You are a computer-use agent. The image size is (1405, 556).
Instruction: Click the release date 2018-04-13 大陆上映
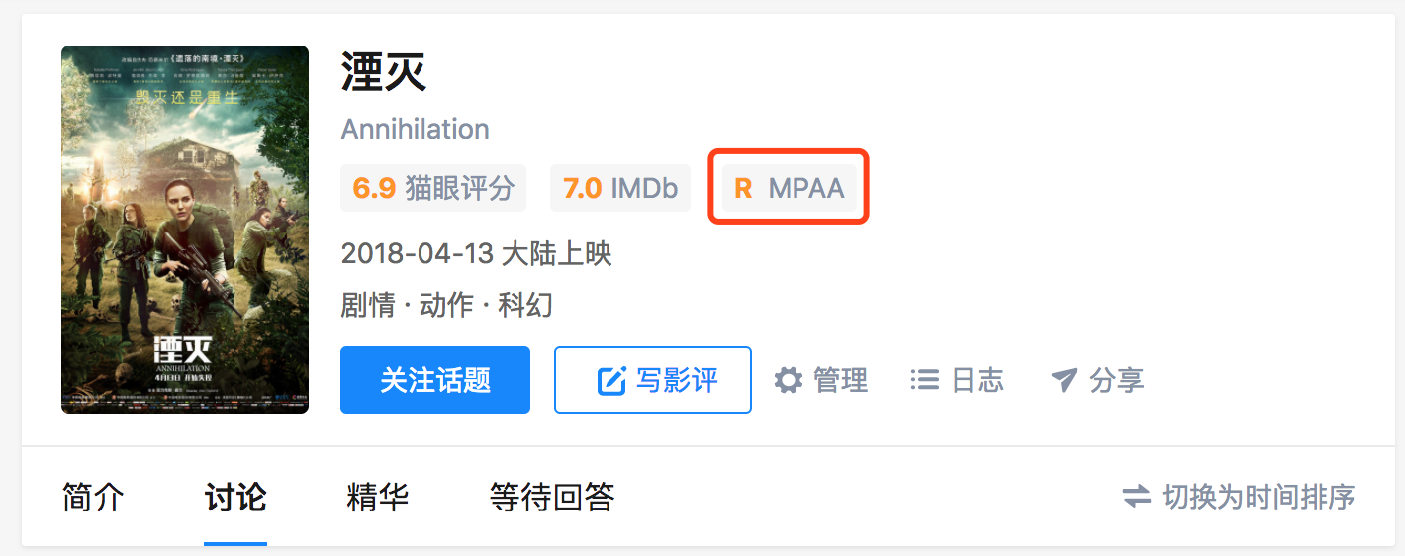[x=477, y=254]
